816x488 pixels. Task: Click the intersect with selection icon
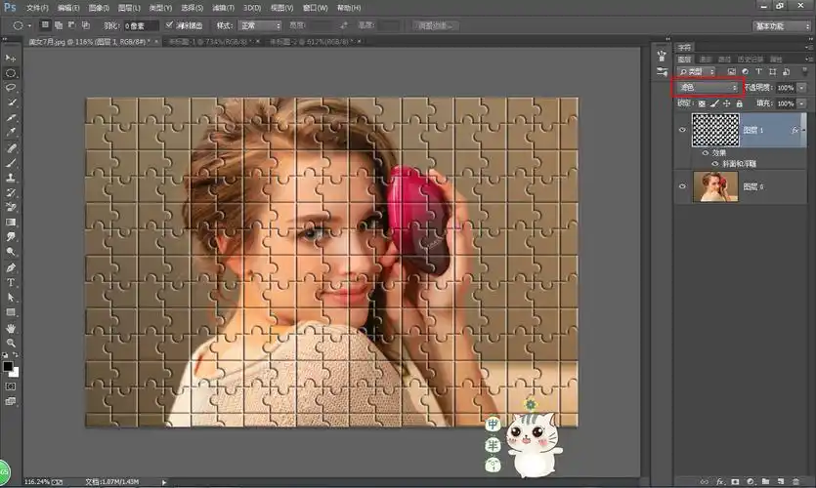[85, 25]
